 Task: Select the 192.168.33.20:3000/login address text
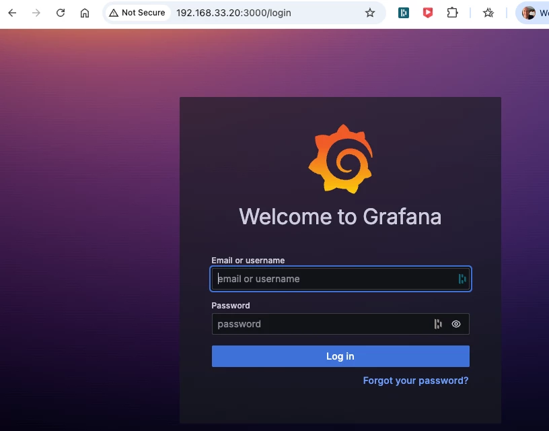(x=233, y=13)
